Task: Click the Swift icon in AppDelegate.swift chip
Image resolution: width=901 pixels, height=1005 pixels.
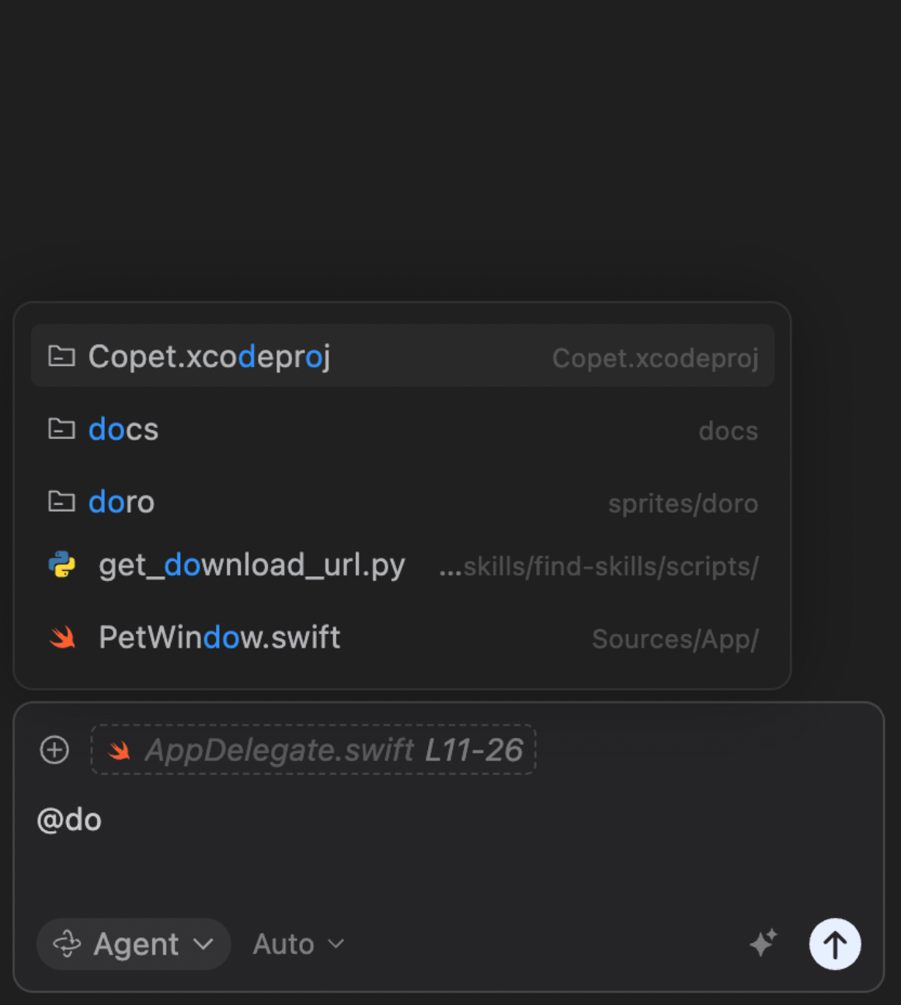Action: click(x=119, y=750)
